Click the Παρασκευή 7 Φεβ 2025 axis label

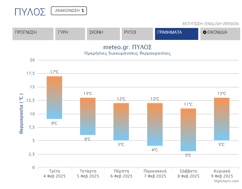click(155, 174)
